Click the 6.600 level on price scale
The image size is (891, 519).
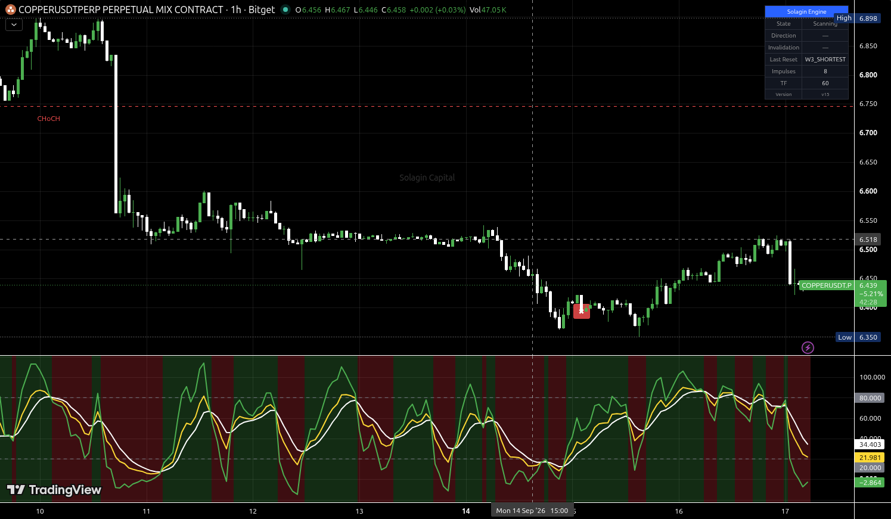[x=868, y=191]
